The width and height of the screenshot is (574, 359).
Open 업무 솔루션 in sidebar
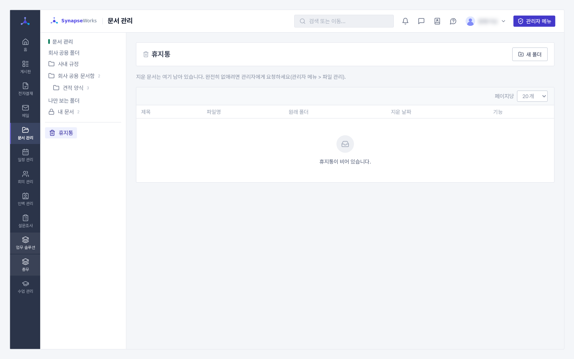click(x=25, y=243)
